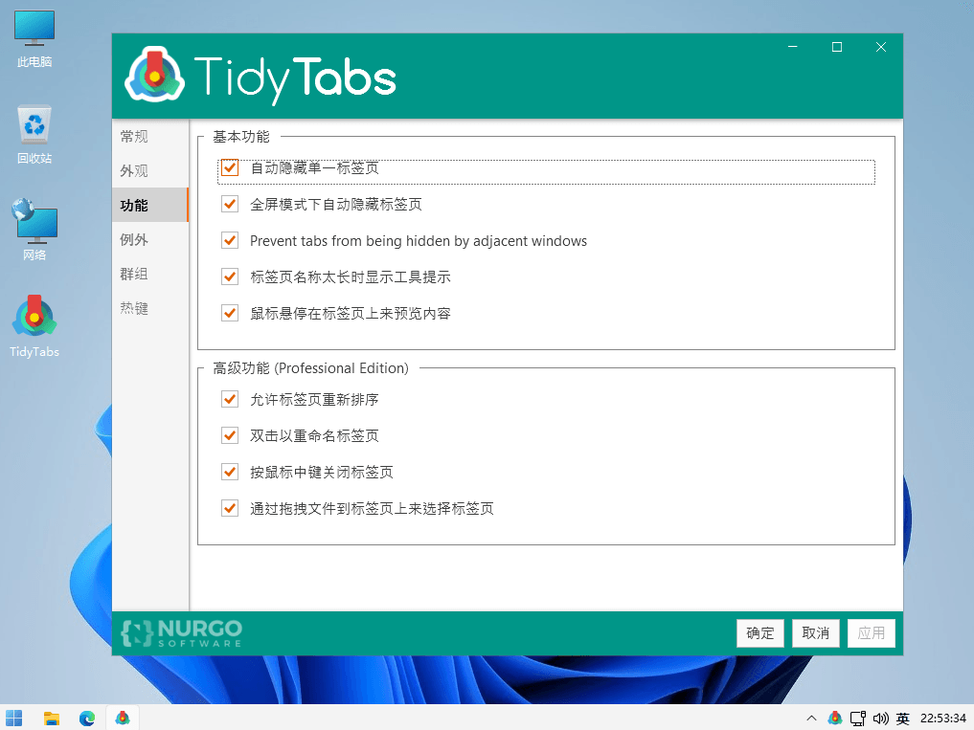Click 高级功能 (Professional Edition) group label
The height and width of the screenshot is (730, 974).
point(310,368)
